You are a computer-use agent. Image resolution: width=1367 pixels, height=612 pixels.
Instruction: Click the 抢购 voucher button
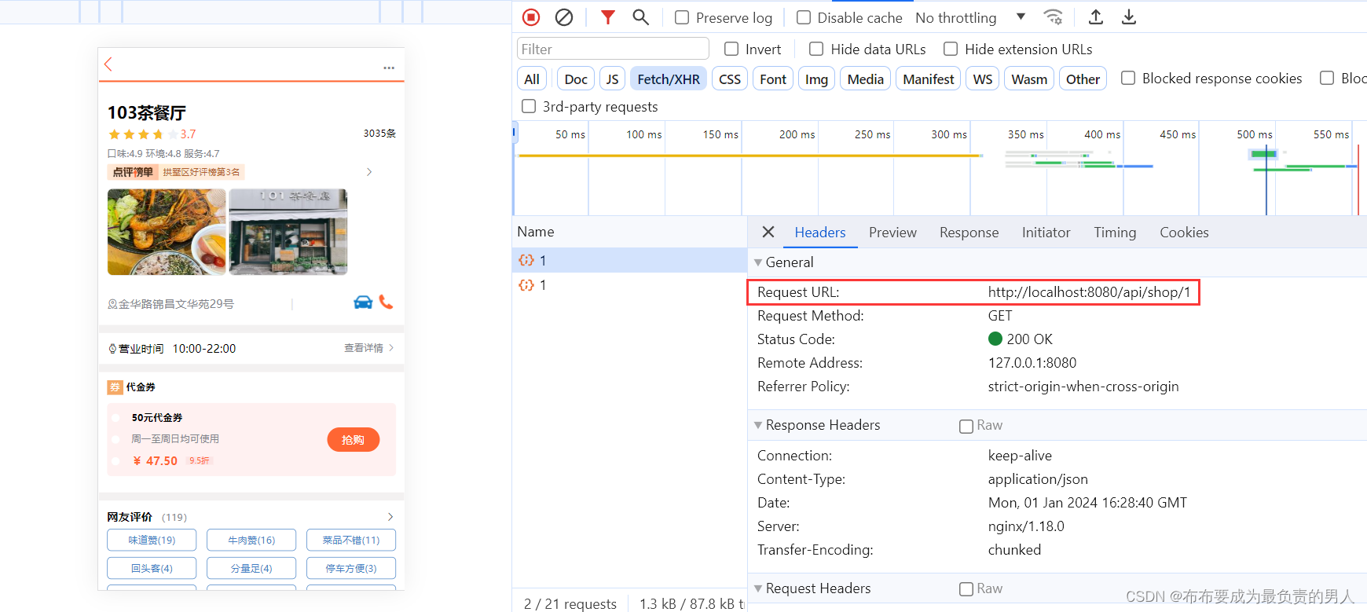pos(353,440)
